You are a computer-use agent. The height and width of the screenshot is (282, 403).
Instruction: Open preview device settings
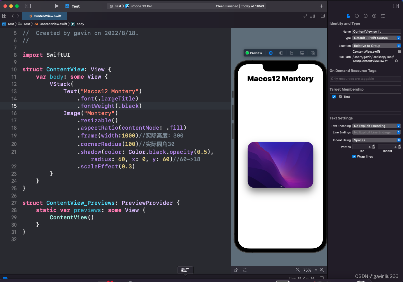point(302,53)
